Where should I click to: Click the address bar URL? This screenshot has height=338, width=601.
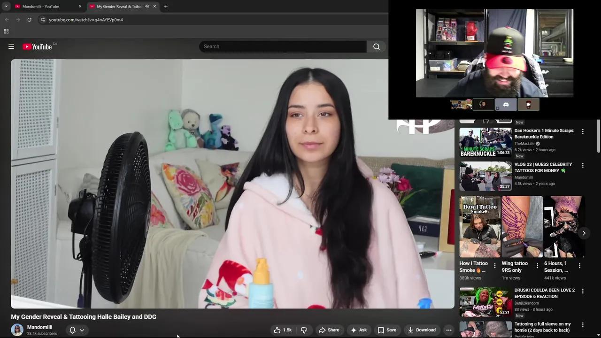(86, 20)
